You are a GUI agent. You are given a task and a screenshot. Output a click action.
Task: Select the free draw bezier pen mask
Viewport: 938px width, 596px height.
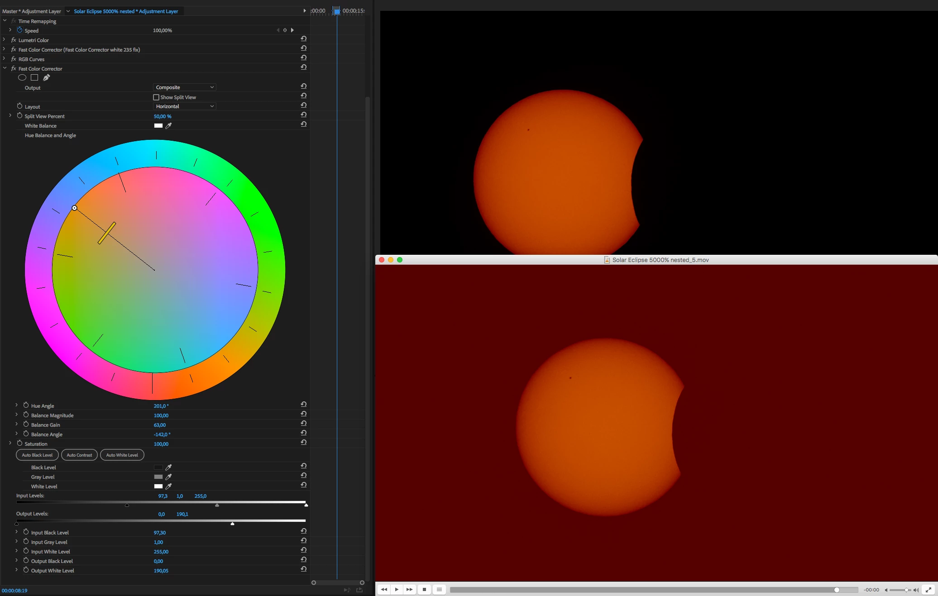click(x=47, y=77)
